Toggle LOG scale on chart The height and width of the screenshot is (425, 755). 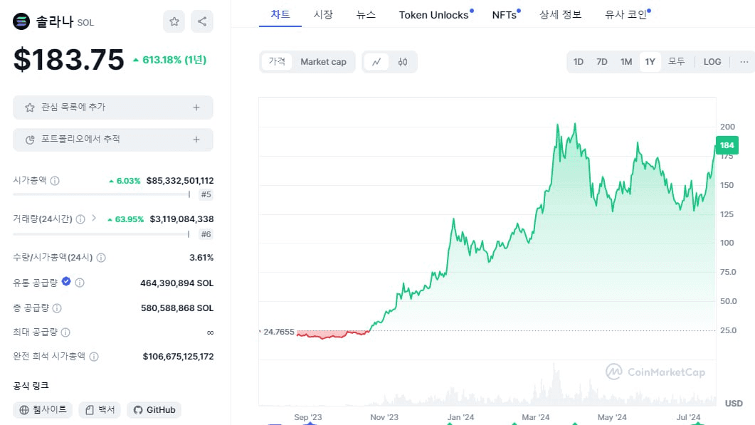[712, 62]
